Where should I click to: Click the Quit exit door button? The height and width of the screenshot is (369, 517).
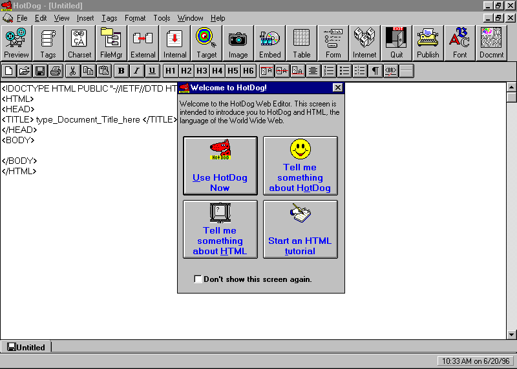click(x=396, y=43)
